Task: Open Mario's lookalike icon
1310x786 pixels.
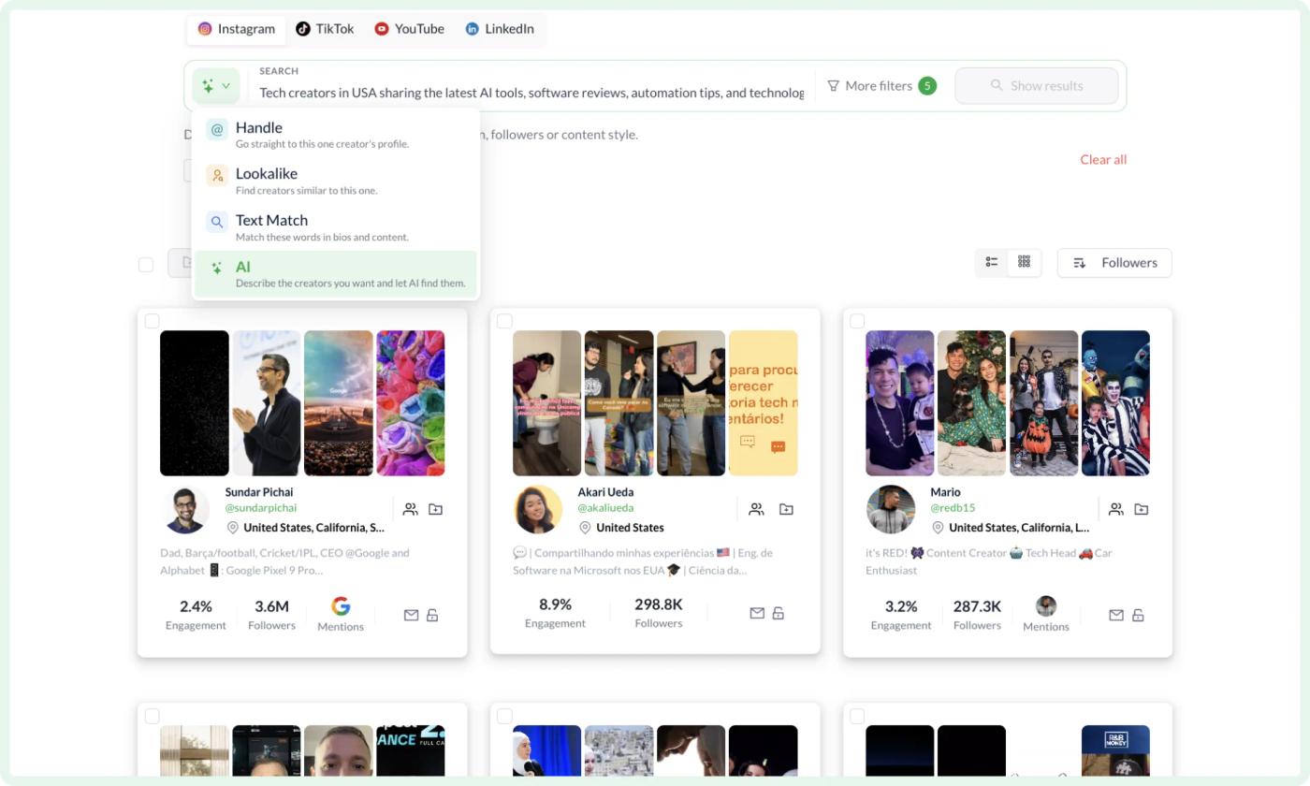Action: click(x=1115, y=509)
